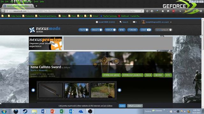The height and width of the screenshot is (114, 204).
Task: Open a new tab with the plus button
Action: tap(36, 6)
